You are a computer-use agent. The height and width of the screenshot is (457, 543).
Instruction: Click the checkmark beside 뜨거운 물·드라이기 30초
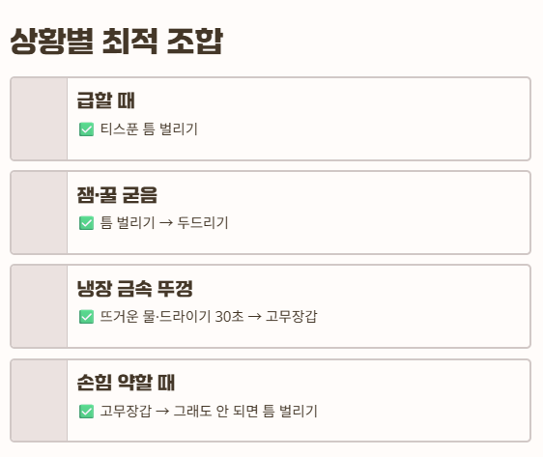(86, 317)
